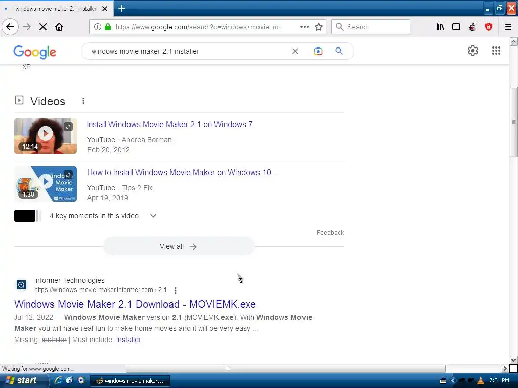This screenshot has width=518, height=388.
Task: Open the Videos section options menu
Action: (x=83, y=101)
